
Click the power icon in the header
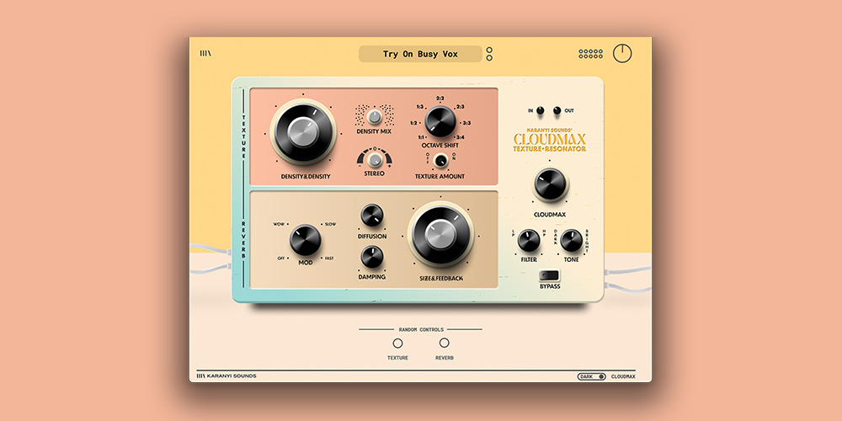[x=622, y=53]
